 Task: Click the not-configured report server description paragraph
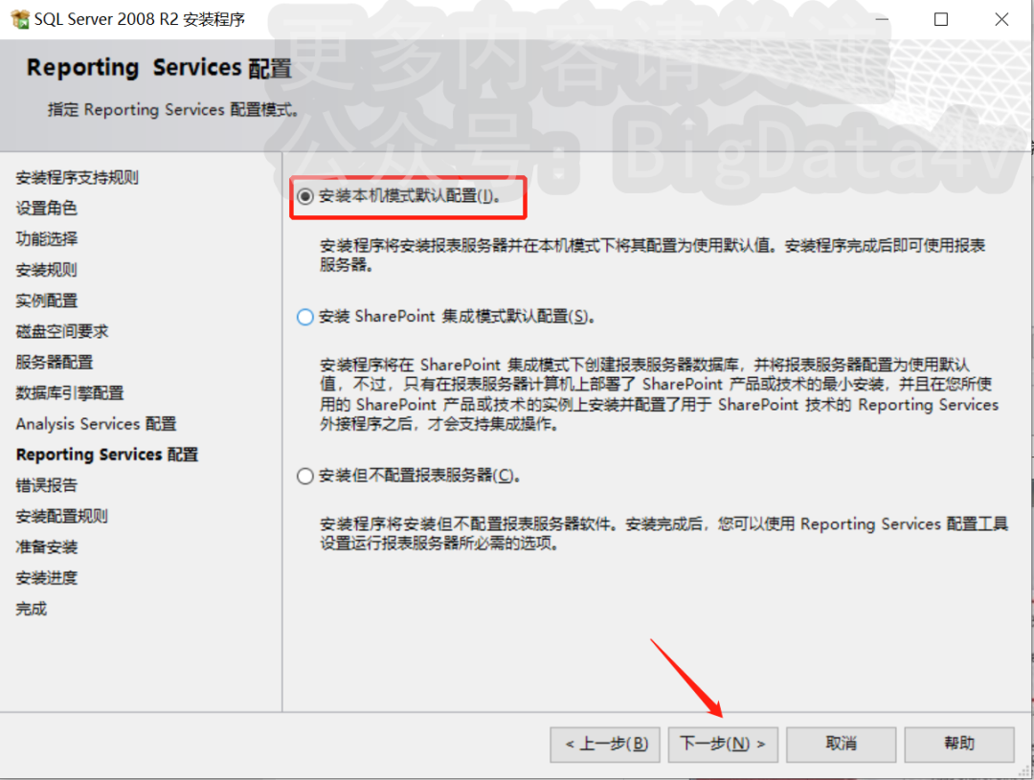click(664, 533)
